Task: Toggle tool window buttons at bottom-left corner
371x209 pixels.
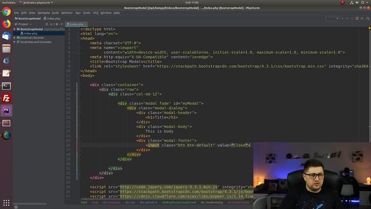Action: (x=16, y=207)
